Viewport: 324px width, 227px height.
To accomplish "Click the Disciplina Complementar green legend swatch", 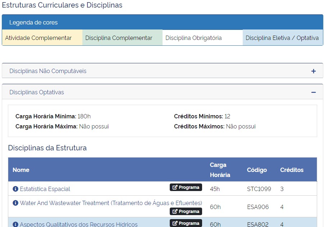I will point(122,38).
